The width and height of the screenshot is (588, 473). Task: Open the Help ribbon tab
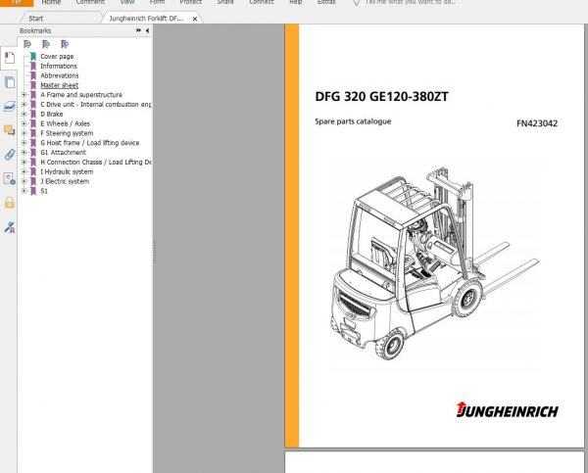[296, 2]
